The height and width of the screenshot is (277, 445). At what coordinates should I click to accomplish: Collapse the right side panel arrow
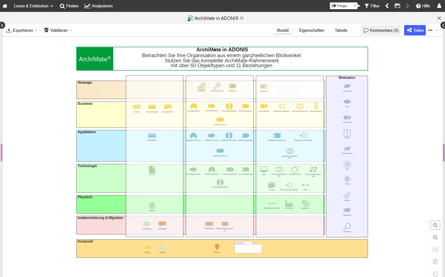(x=443, y=26)
